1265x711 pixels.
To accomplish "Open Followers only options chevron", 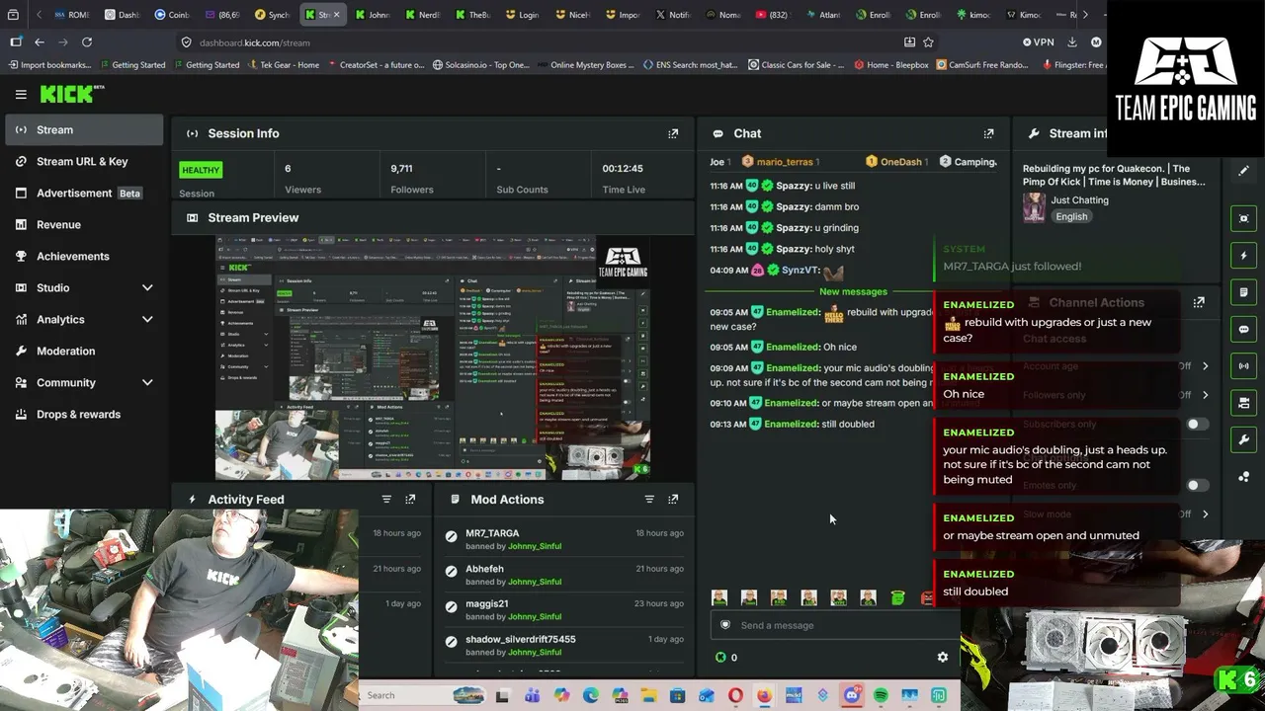I will click(1205, 395).
